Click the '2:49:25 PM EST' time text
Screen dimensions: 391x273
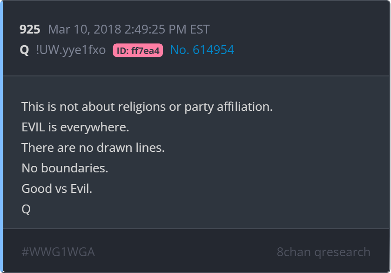coord(167,29)
